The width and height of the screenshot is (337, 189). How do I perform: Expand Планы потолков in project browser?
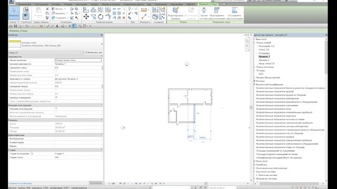[255, 67]
